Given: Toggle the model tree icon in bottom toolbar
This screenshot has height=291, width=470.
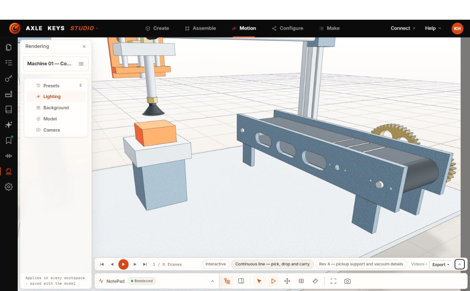Looking at the screenshot, I should tap(227, 281).
